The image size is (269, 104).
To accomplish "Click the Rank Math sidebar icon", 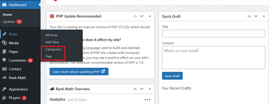I will (4, 78).
